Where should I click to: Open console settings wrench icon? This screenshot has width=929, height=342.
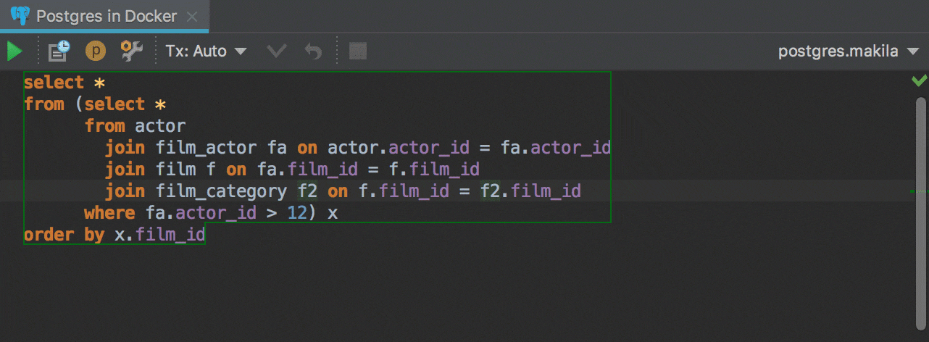[131, 51]
